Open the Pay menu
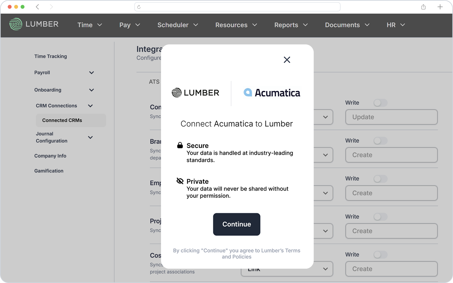Screen dimensions: 453x283 point(130,25)
